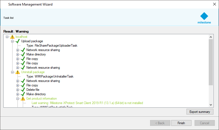Click checkmark beside Make directory under Upload package

(23, 54)
